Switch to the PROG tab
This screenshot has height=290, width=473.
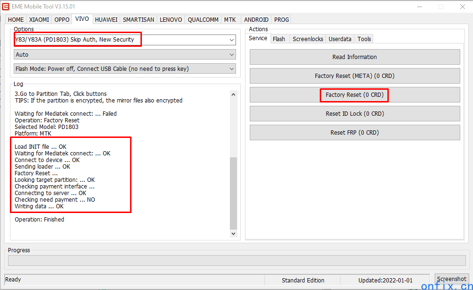[x=281, y=20]
